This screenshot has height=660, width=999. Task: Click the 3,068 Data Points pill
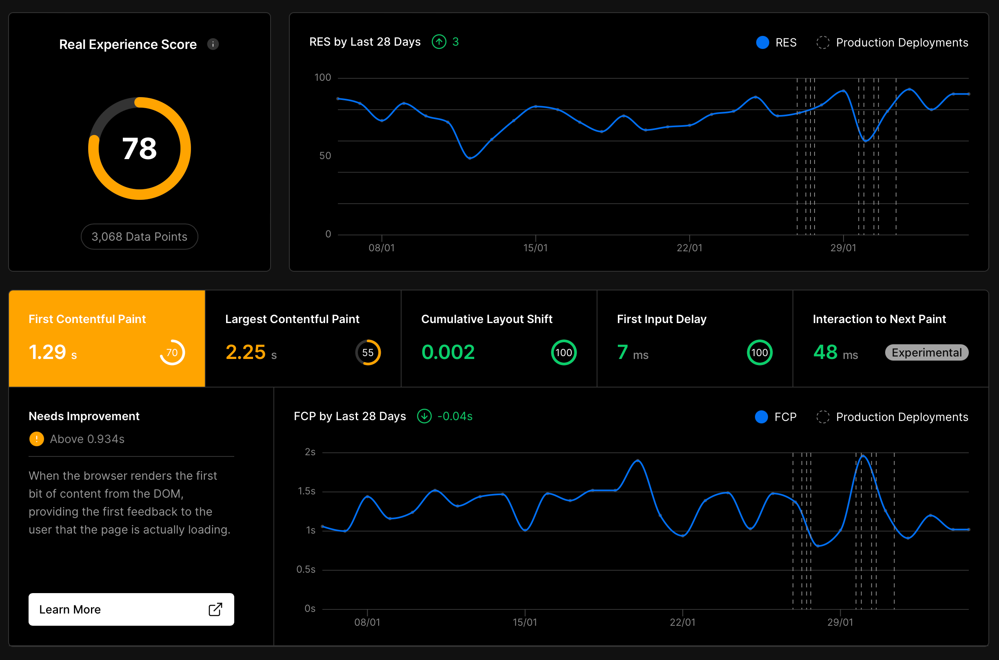pos(139,237)
